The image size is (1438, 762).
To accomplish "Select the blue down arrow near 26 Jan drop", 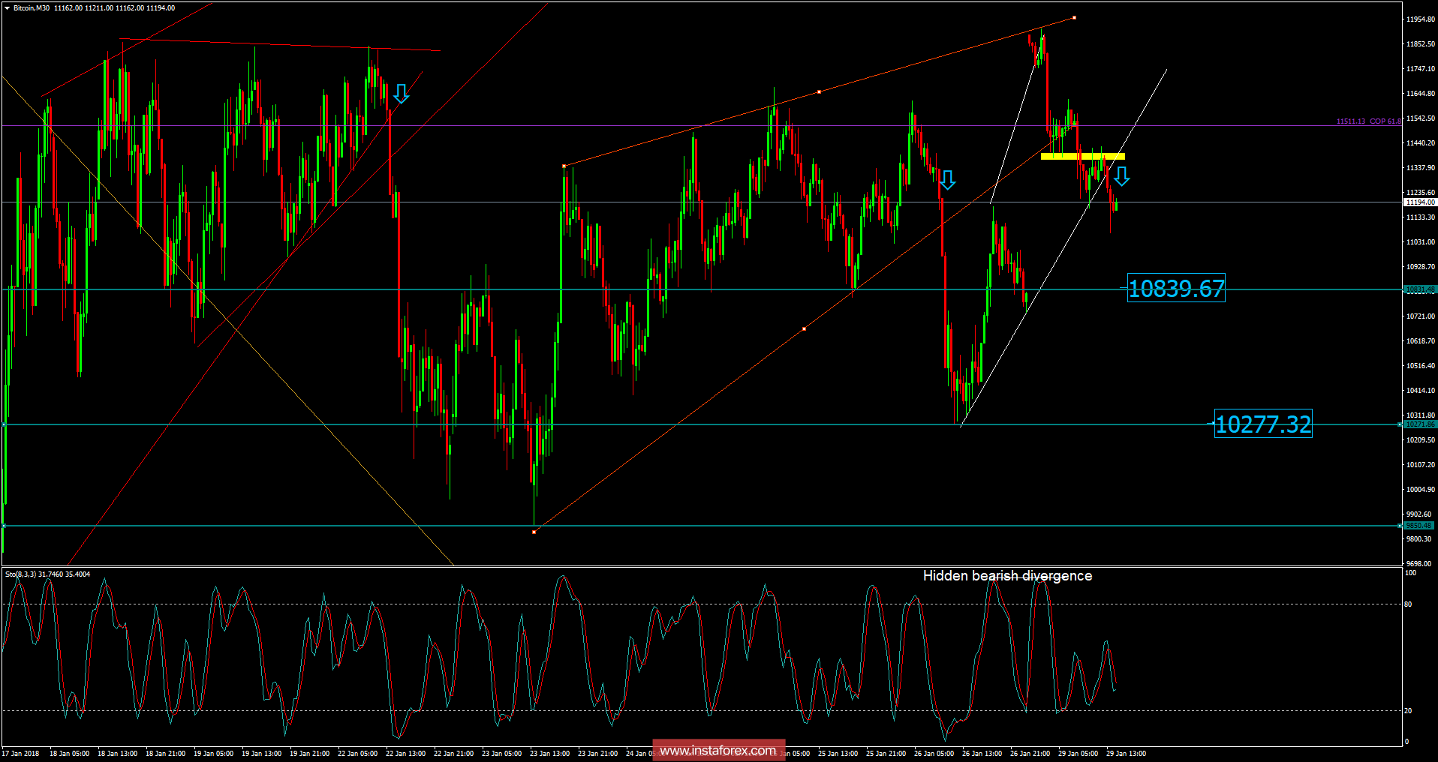I will [x=948, y=180].
